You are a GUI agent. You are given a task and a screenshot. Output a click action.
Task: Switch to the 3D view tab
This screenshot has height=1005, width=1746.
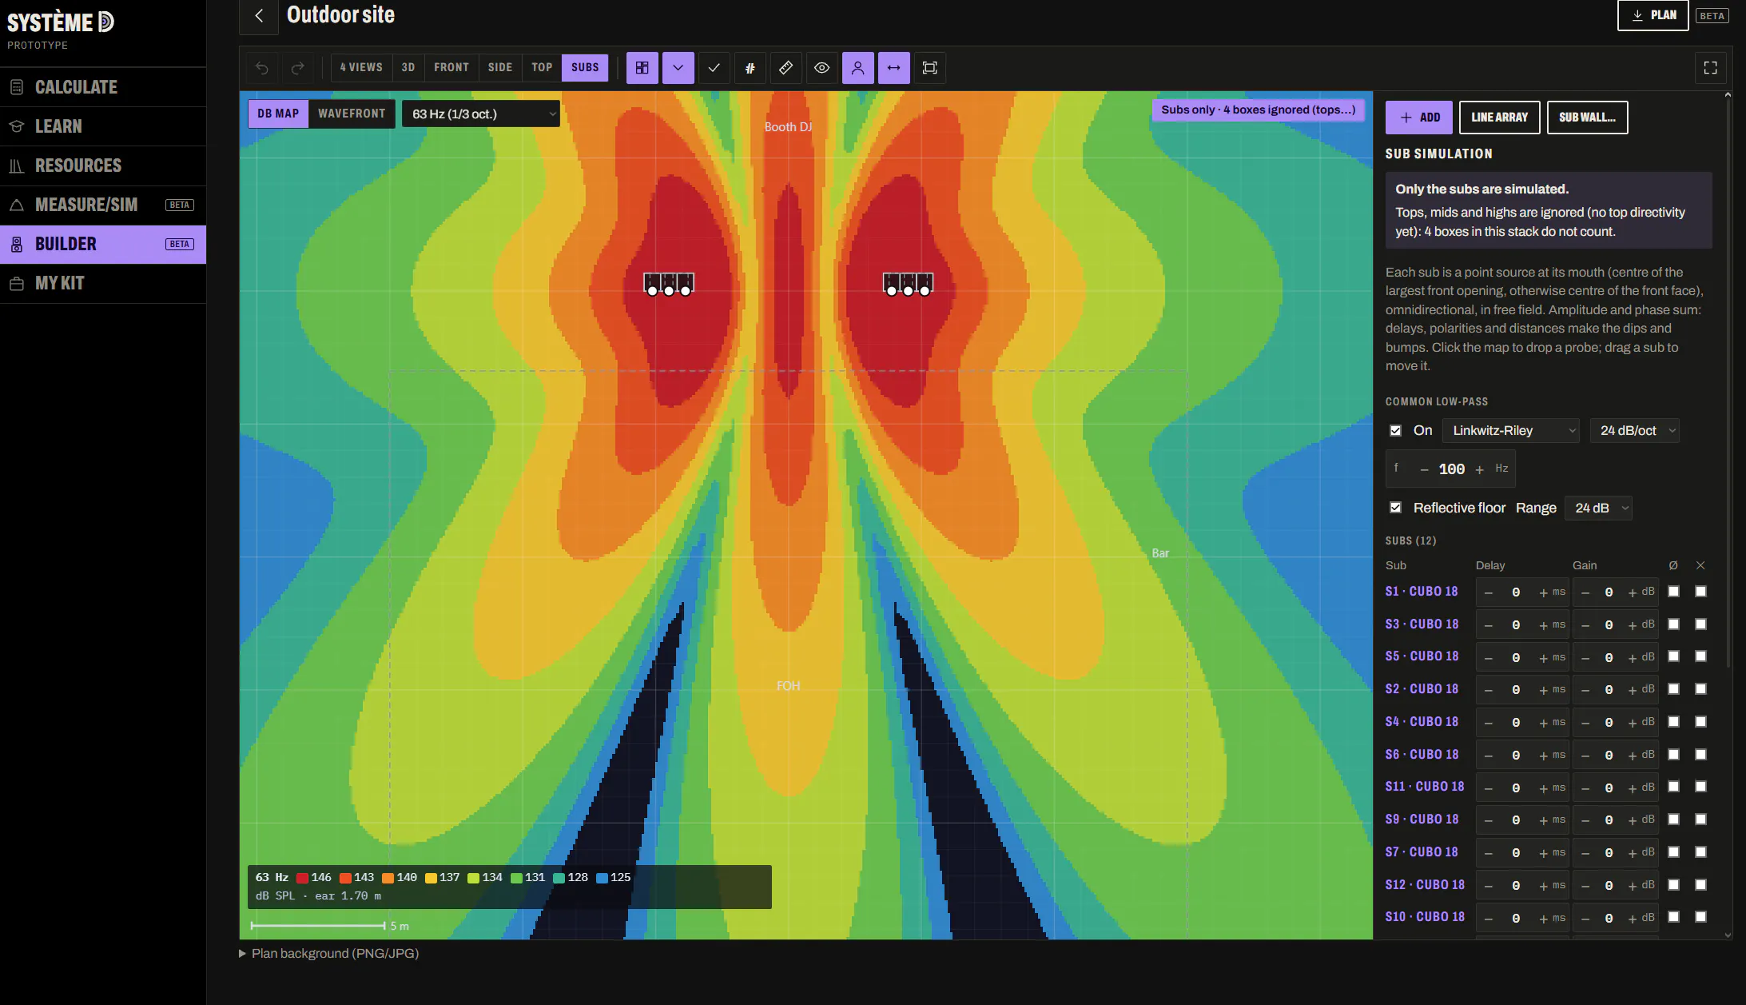click(408, 68)
